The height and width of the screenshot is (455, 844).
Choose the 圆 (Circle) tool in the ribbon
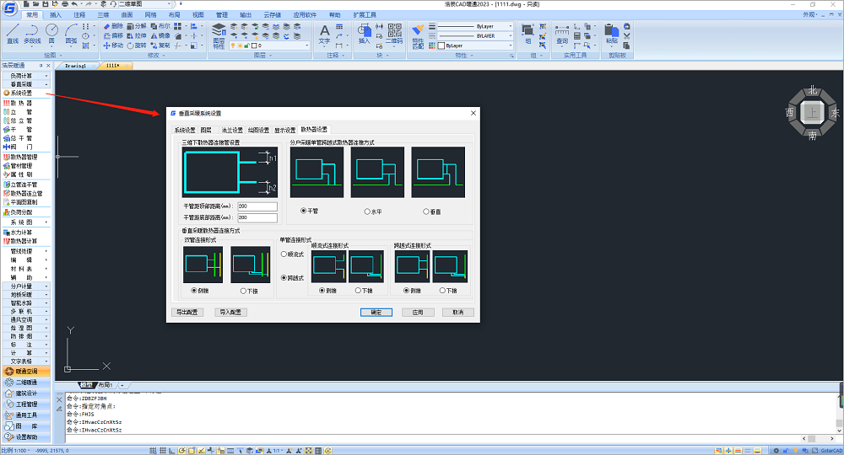coord(51,32)
